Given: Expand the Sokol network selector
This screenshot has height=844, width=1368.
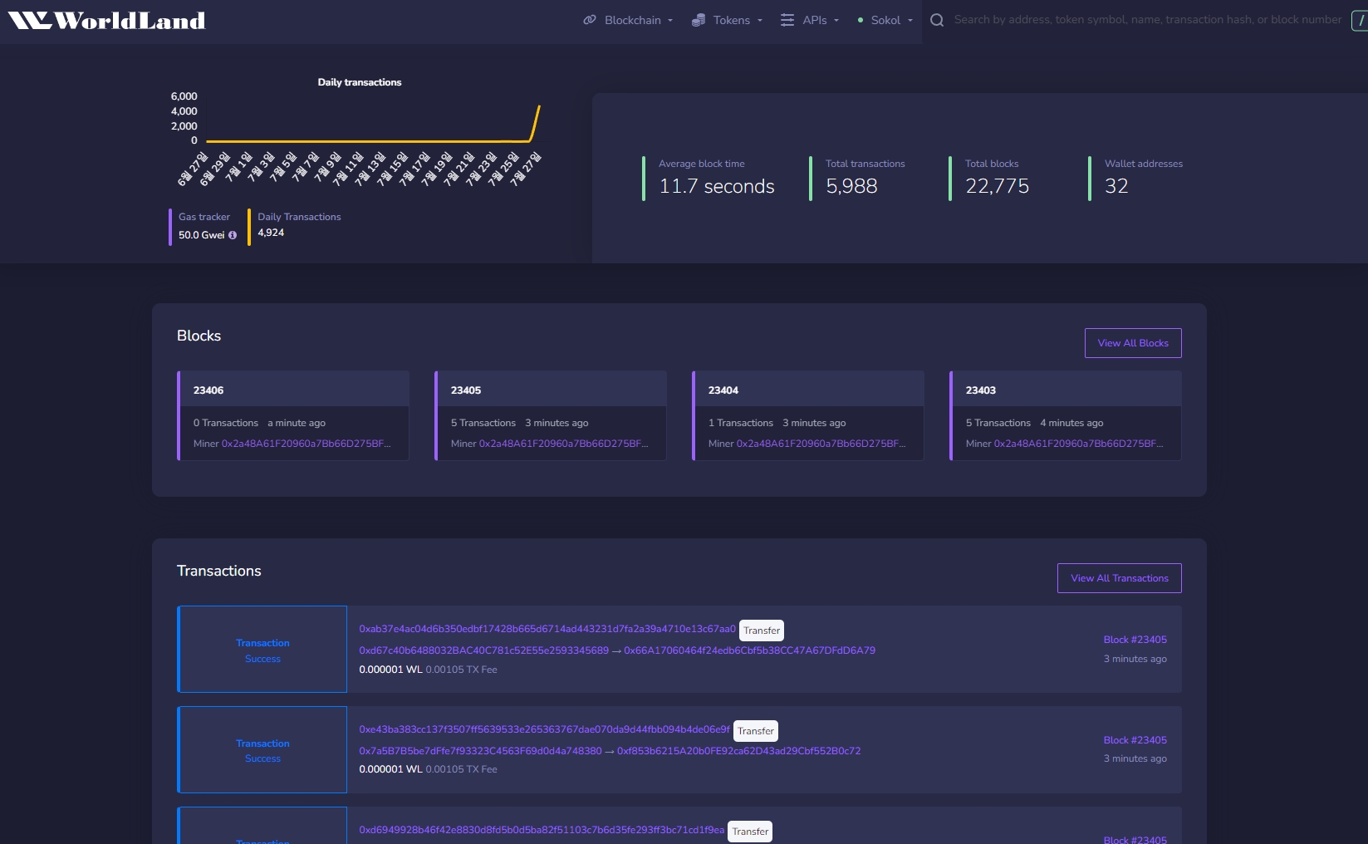Looking at the screenshot, I should (x=886, y=20).
